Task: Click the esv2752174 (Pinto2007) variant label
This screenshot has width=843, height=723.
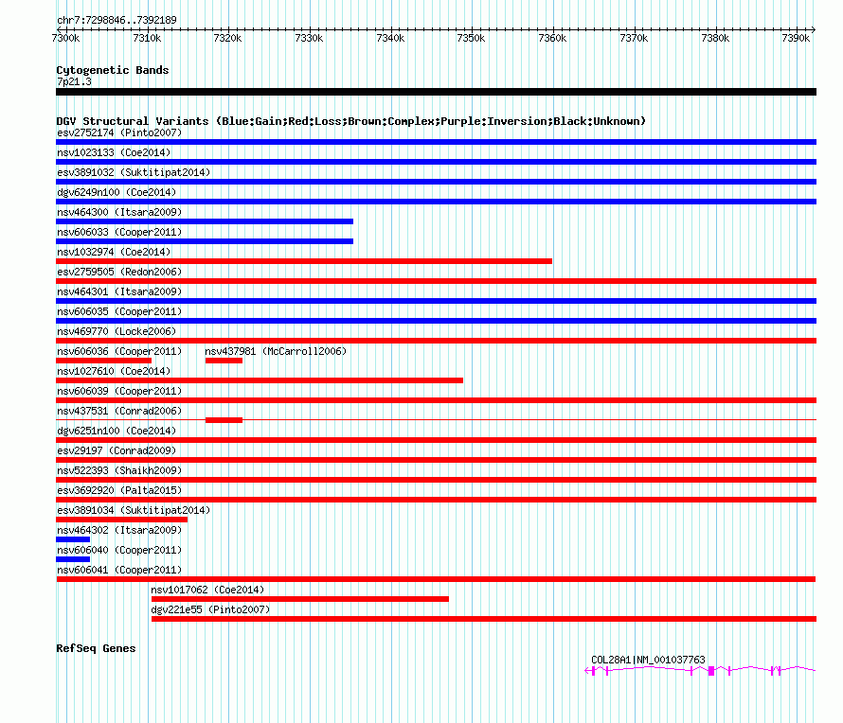Action: [x=119, y=132]
